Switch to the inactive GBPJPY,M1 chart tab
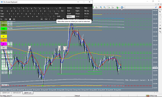The image size is (162, 97). [6, 93]
